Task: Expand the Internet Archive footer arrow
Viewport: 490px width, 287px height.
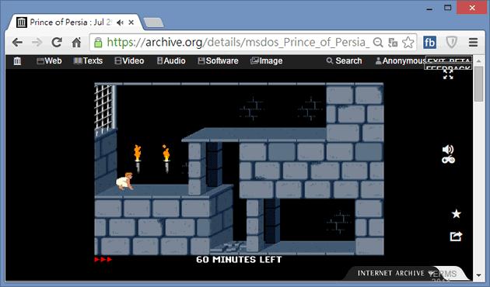Action: tap(431, 273)
